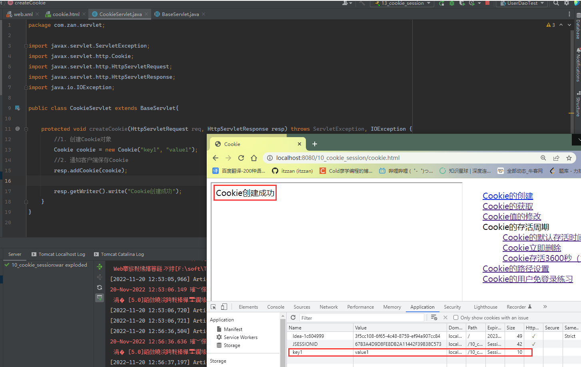Run with coverage icon in toolbar

[x=462, y=3]
